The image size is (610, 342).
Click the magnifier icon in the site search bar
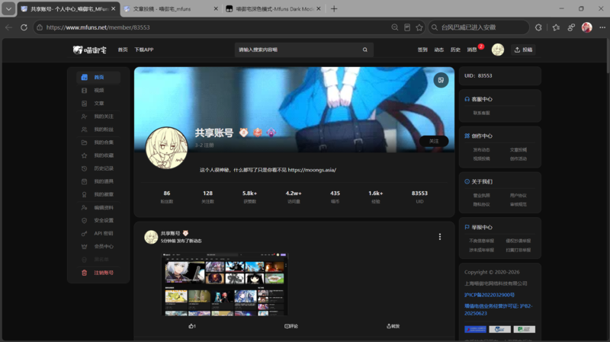365,50
